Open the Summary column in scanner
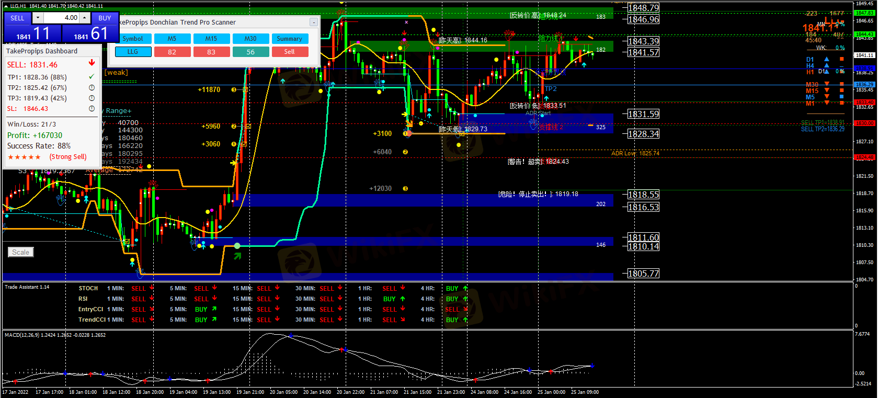The image size is (878, 398). pyautogui.click(x=289, y=39)
